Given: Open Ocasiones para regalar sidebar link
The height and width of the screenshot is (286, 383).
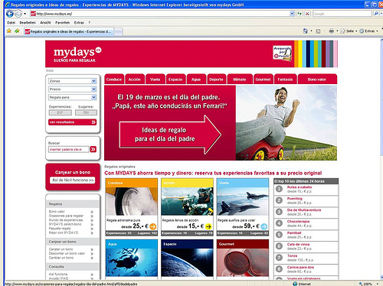Looking at the screenshot, I should pyautogui.click(x=67, y=216).
